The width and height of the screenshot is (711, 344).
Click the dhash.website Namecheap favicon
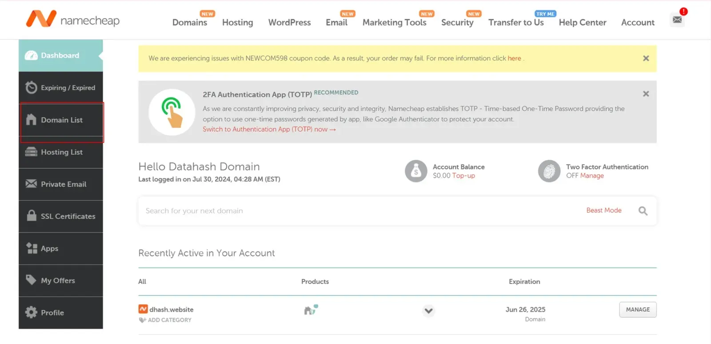(x=143, y=309)
